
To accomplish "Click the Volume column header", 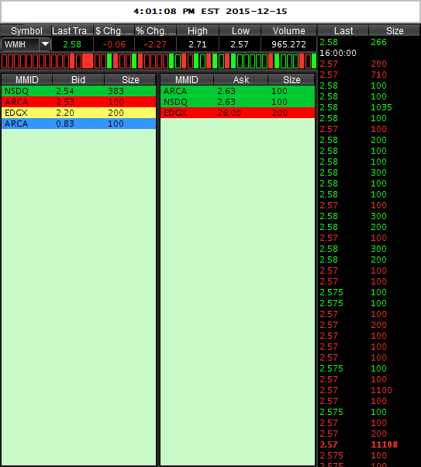I will tap(288, 30).
